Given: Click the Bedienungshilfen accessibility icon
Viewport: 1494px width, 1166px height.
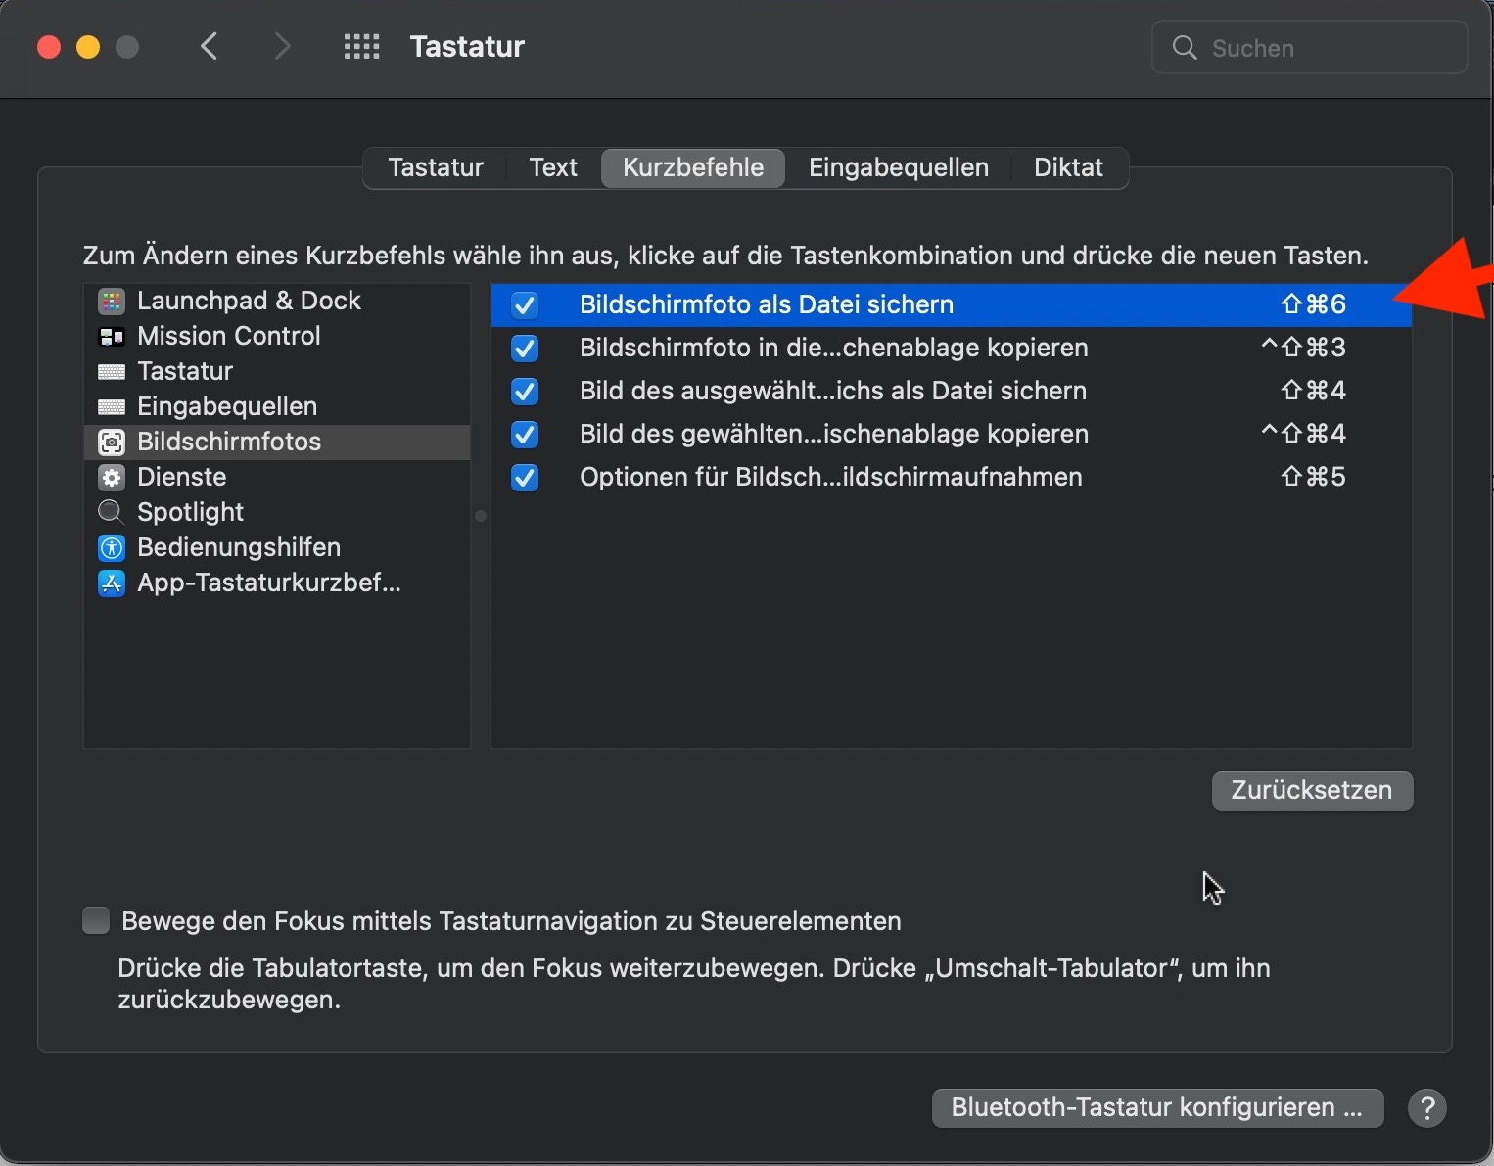Looking at the screenshot, I should point(112,547).
